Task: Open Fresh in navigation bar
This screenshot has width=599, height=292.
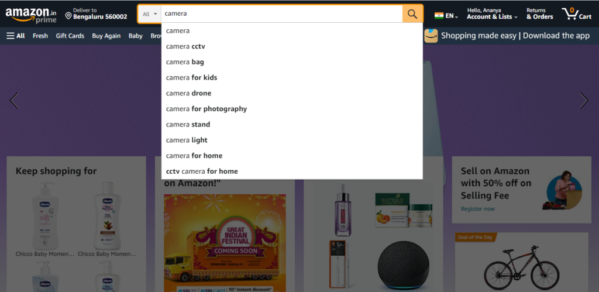Action: point(40,36)
